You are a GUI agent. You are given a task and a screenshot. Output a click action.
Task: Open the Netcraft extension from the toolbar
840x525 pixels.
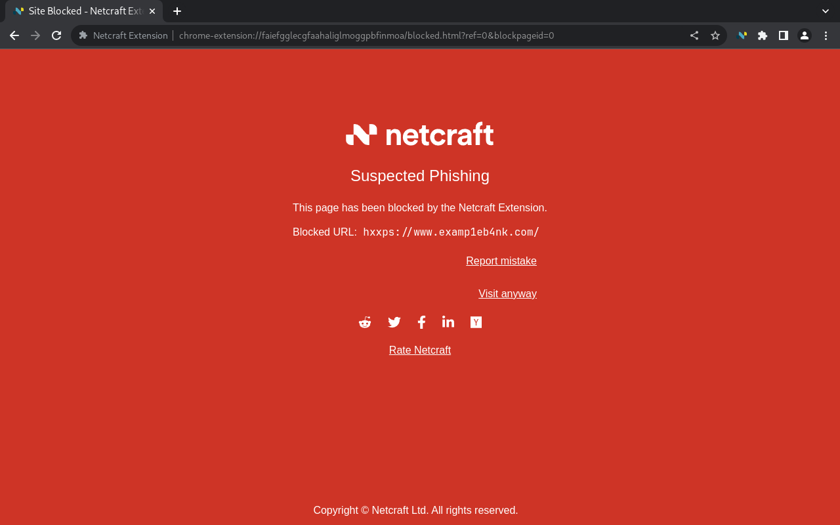(x=741, y=35)
